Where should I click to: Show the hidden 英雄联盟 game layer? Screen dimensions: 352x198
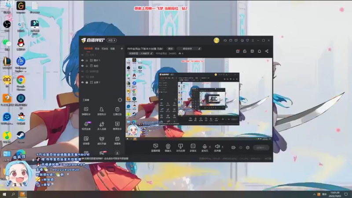pos(82,71)
